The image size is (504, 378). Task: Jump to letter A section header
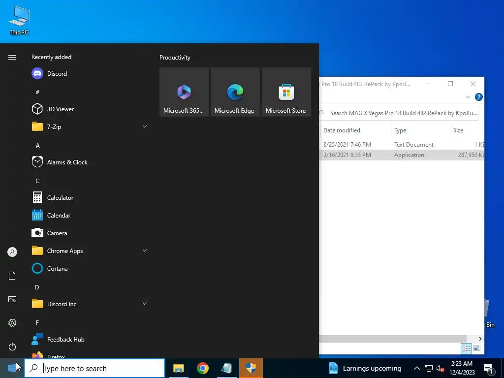pos(37,146)
